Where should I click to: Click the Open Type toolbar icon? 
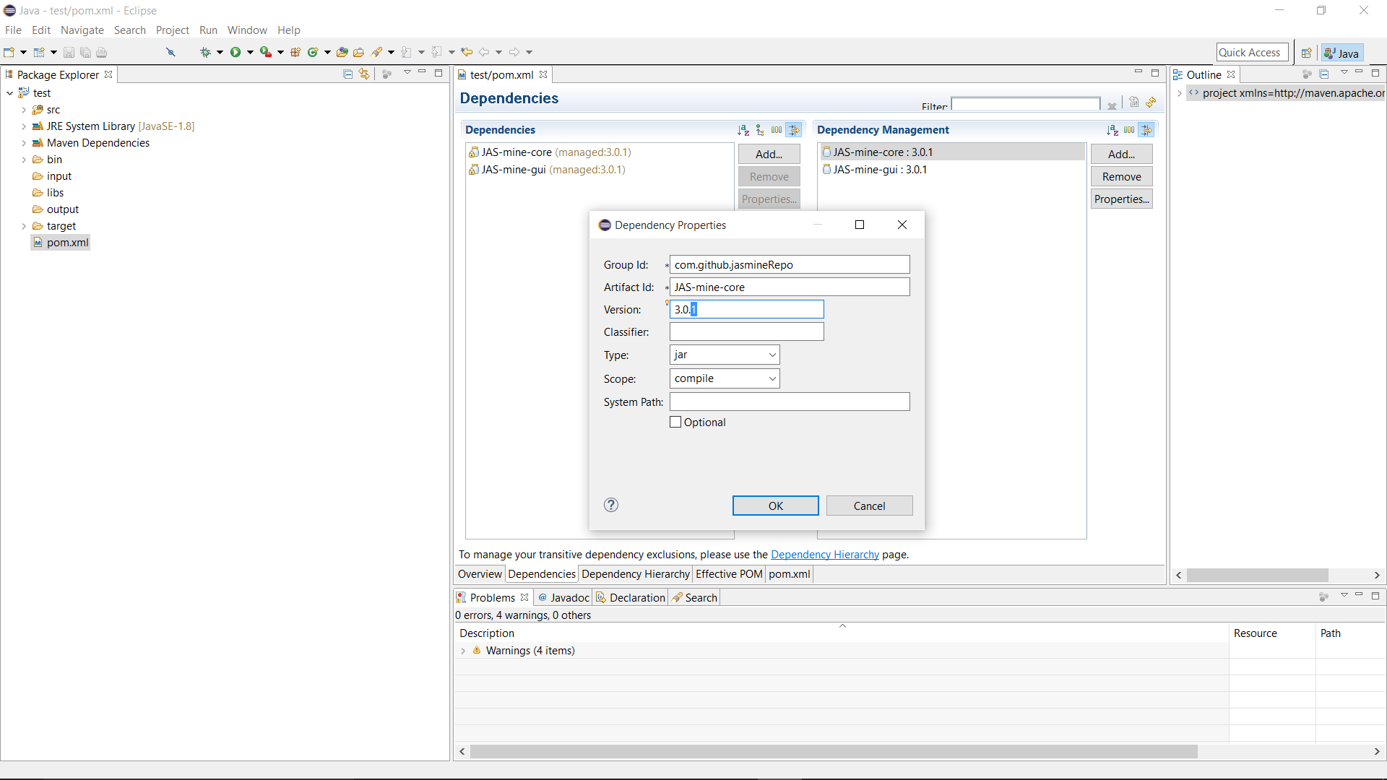tap(342, 52)
